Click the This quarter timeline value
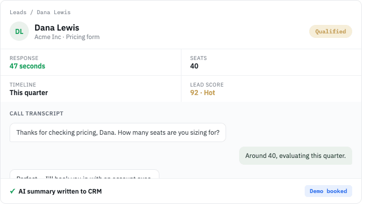The width and height of the screenshot is (368, 210). pyautogui.click(x=29, y=94)
